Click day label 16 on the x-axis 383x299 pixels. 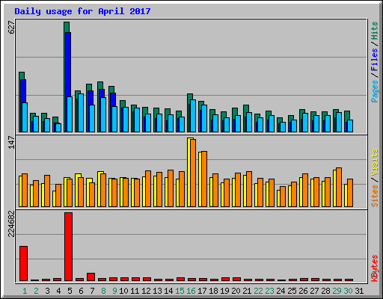[x=191, y=291]
